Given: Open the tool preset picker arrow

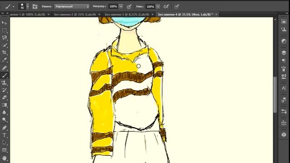Looking at the screenshot, I should point(14,7).
